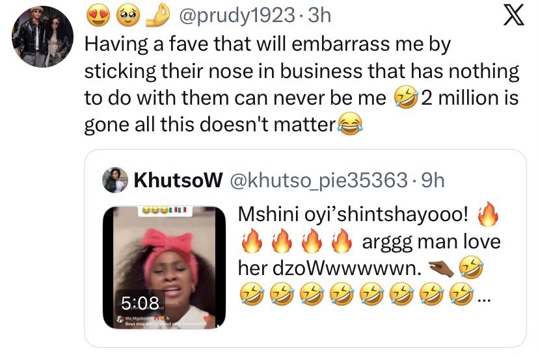Click the pointing hand emoji in quoted tweet
The height and width of the screenshot is (357, 538).
(444, 268)
